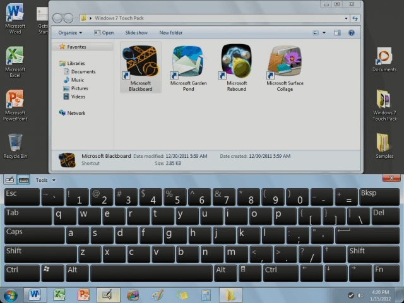Screen dimensions: 404x303
Task: Open Microsoft PowerPoint desktop icon
Action: [15, 105]
